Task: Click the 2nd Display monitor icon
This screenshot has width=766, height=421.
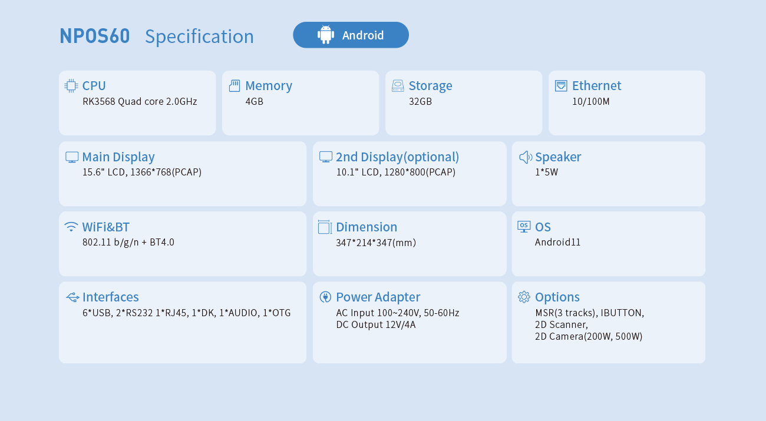Action: tap(326, 157)
